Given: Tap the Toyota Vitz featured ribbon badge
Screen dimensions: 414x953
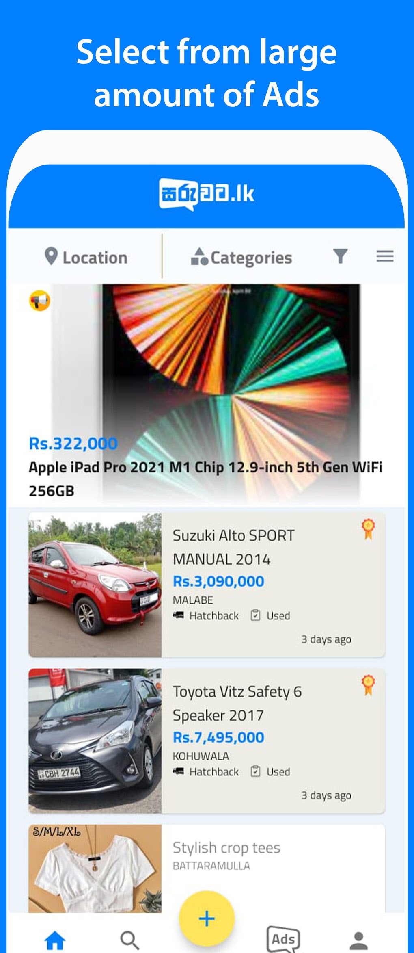Looking at the screenshot, I should click(x=368, y=685).
